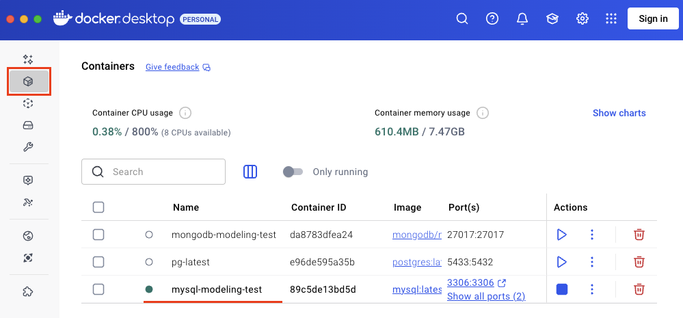Sort by the Container ID column header

(319, 207)
